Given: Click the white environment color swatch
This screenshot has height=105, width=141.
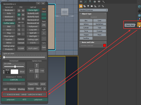Looking at the screenshot, I should pyautogui.click(x=14, y=72).
